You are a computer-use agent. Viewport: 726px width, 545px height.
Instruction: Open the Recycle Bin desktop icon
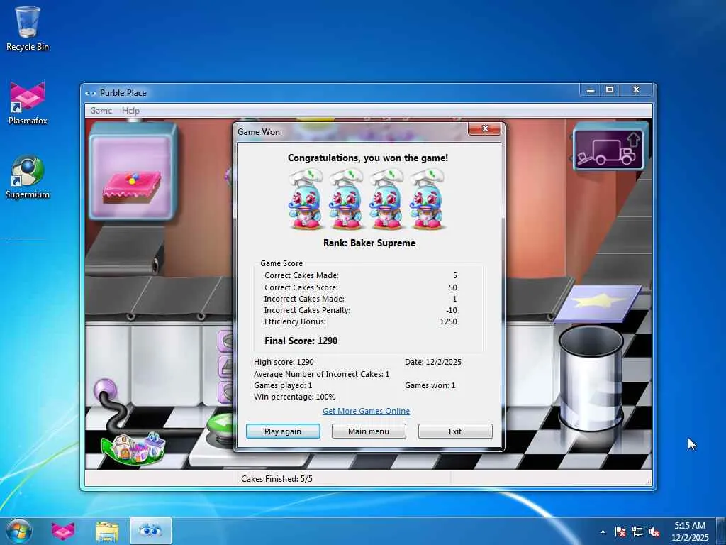[28, 28]
